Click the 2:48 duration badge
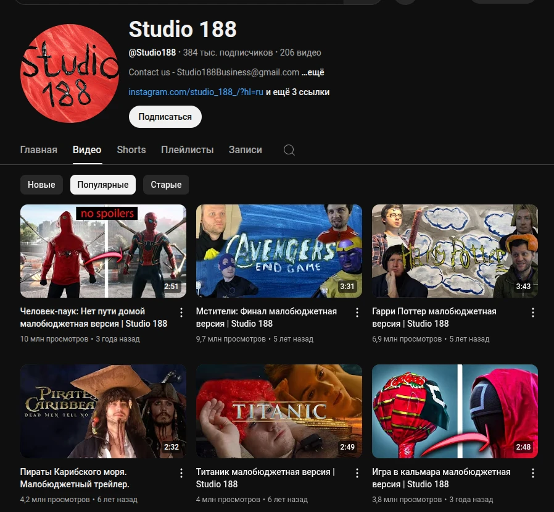Screen dimensions: 554x512 point(523,447)
